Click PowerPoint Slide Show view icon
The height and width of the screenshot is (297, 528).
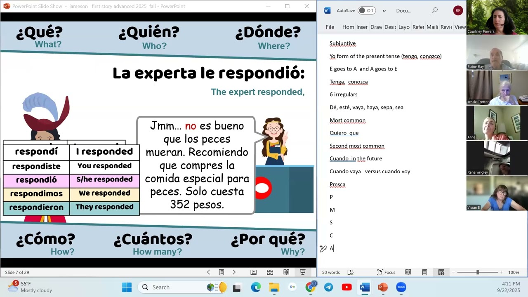(303, 272)
